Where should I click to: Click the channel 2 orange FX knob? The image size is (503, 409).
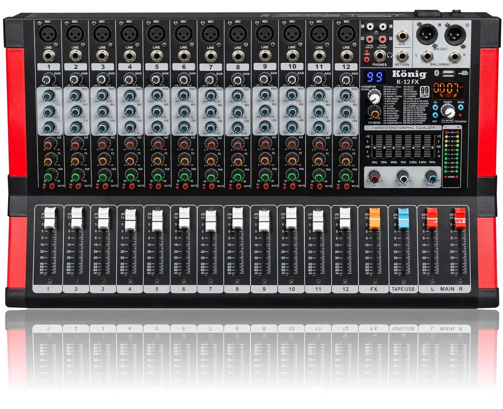(x=75, y=161)
